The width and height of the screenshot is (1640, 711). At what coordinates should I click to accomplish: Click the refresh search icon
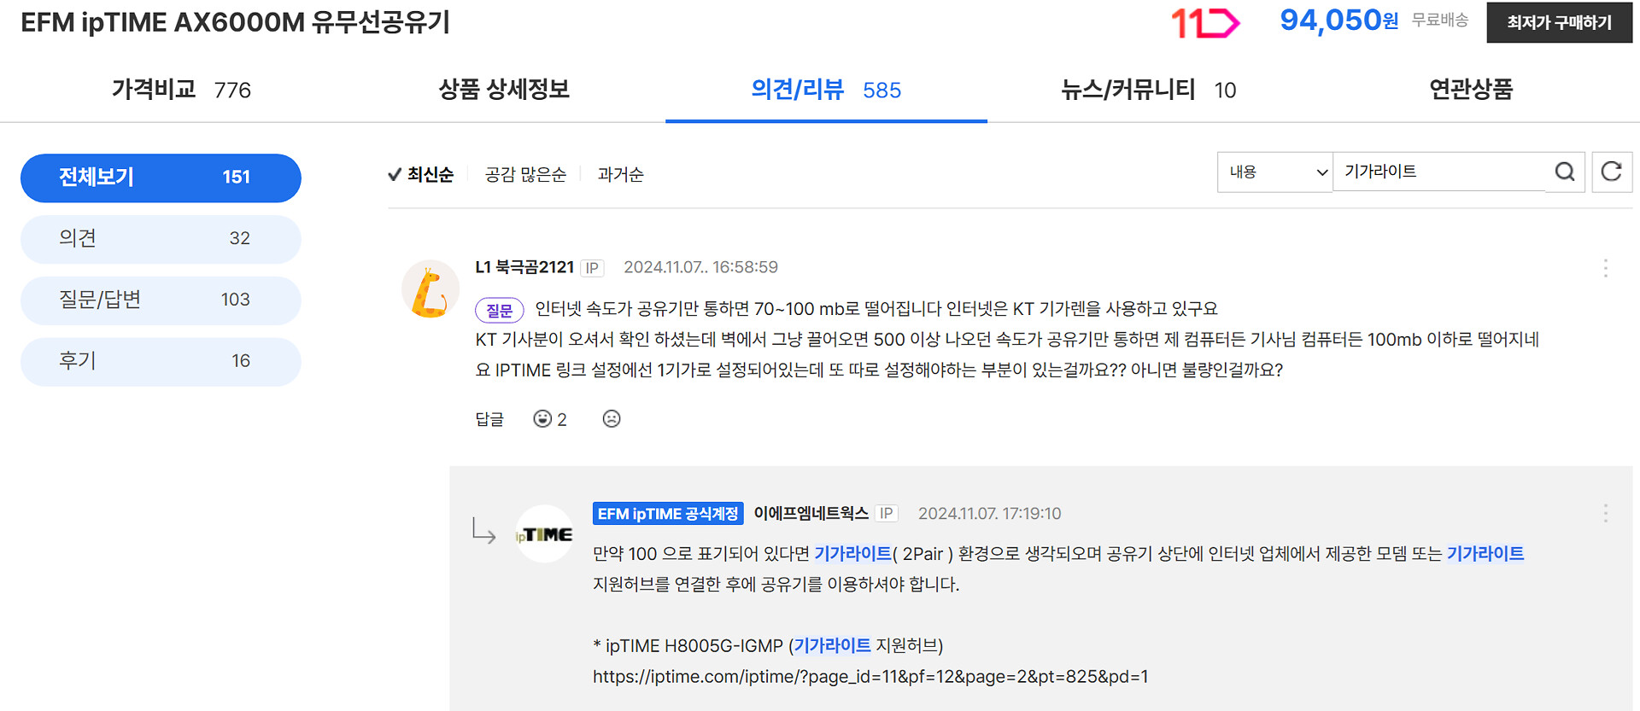click(x=1612, y=172)
